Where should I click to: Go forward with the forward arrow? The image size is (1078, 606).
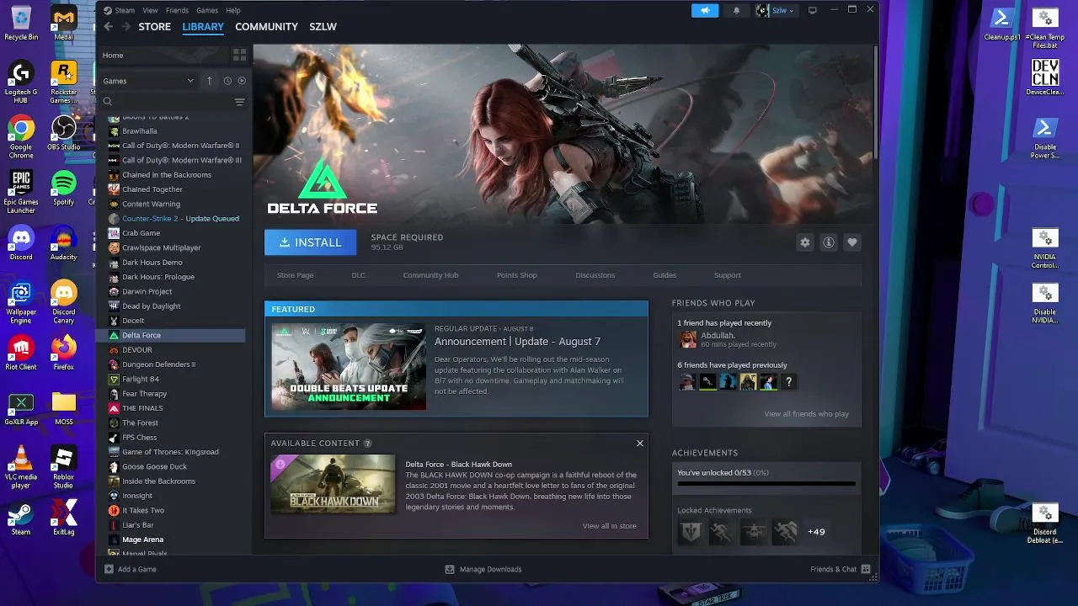tap(126, 27)
